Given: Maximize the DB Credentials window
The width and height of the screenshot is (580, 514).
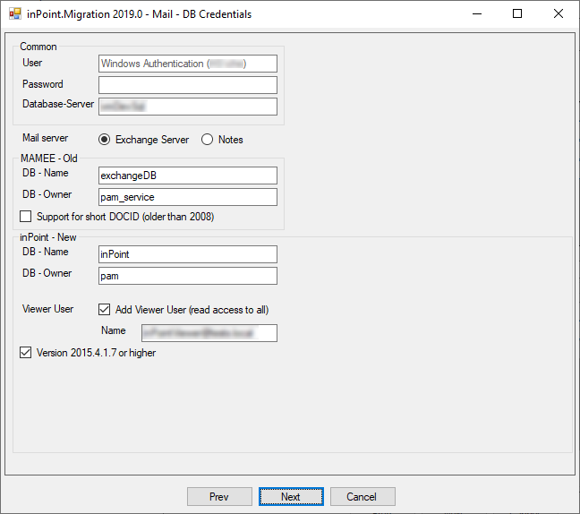Looking at the screenshot, I should [517, 14].
